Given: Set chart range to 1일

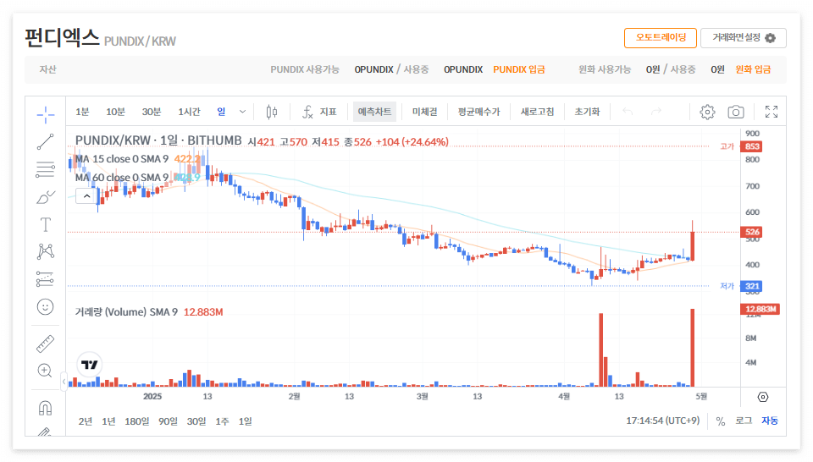Looking at the screenshot, I should pos(246,421).
